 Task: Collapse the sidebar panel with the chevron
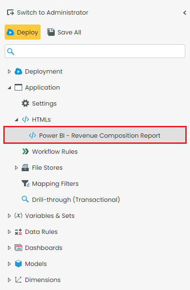click(x=185, y=13)
